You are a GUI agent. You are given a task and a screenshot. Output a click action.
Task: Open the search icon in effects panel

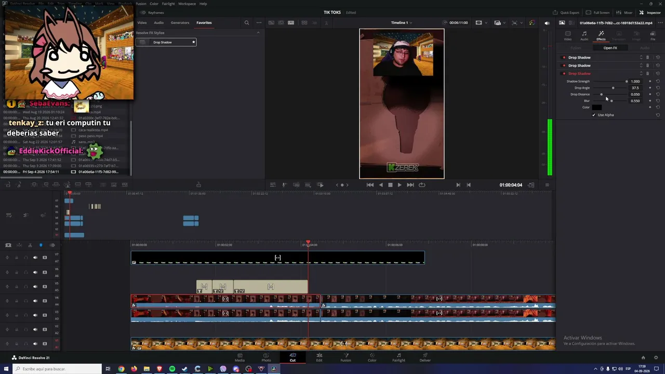pyautogui.click(x=247, y=23)
